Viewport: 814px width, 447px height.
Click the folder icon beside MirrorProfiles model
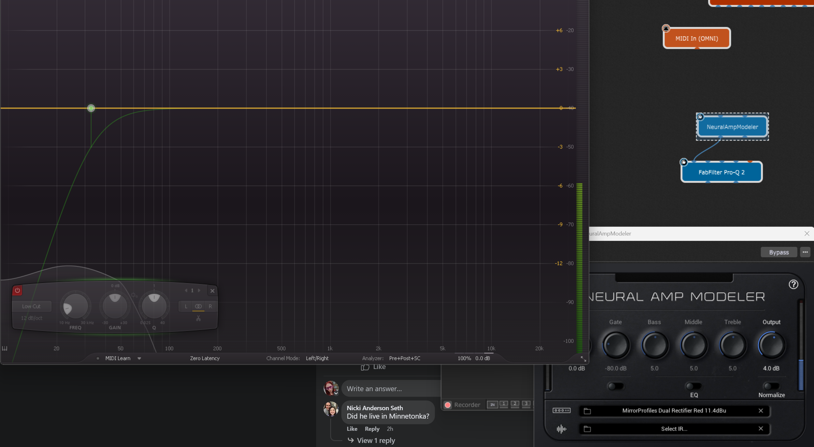[587, 411]
